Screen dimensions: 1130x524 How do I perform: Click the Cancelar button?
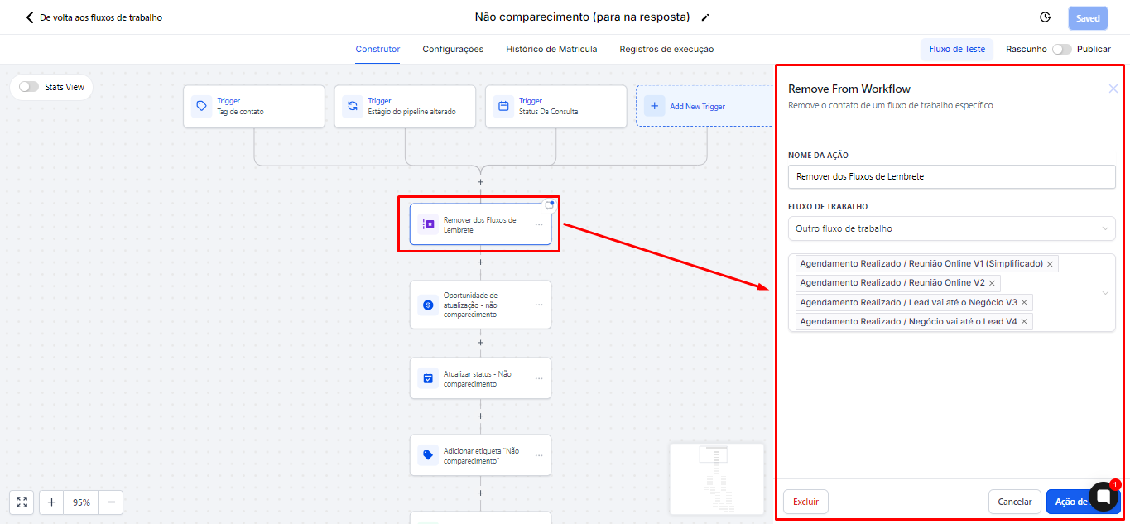click(1014, 502)
